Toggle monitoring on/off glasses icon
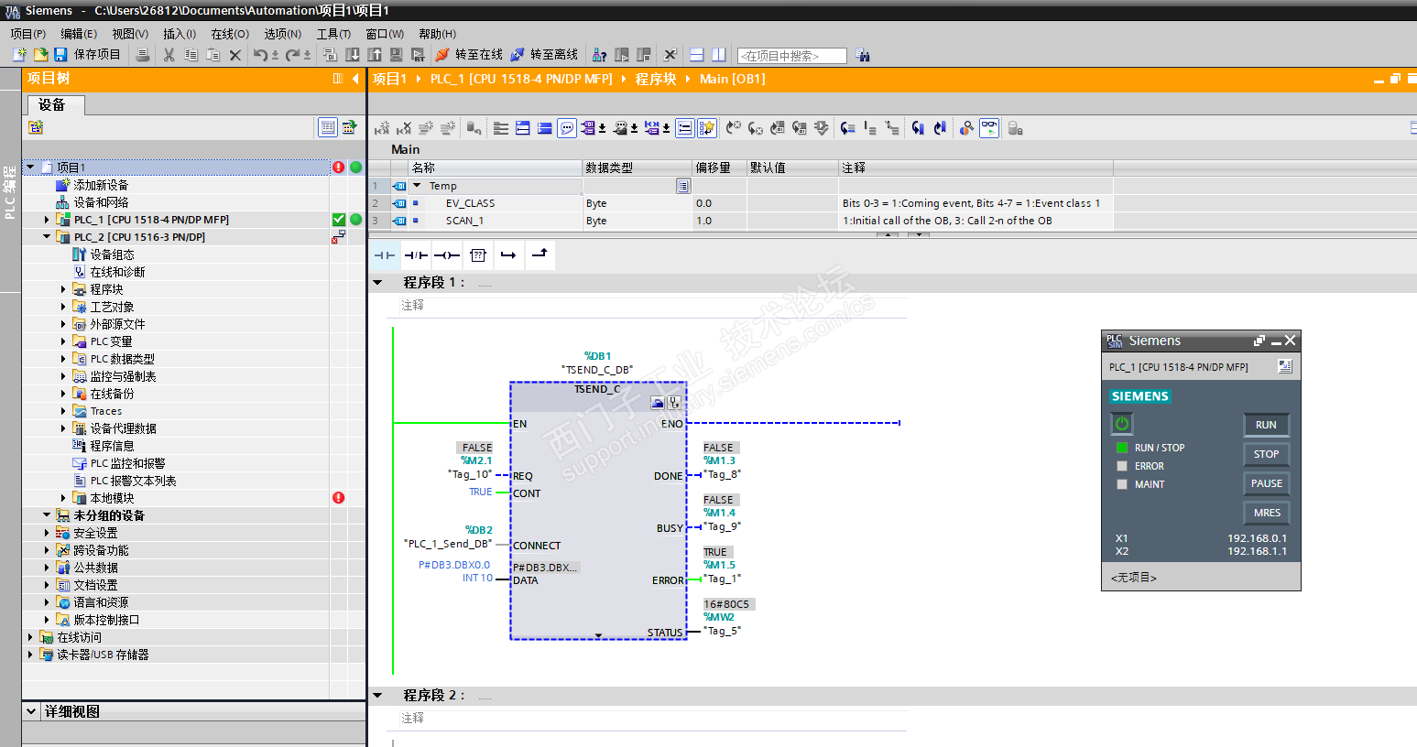Viewport: 1417px width, 747px height. pyautogui.click(x=989, y=128)
